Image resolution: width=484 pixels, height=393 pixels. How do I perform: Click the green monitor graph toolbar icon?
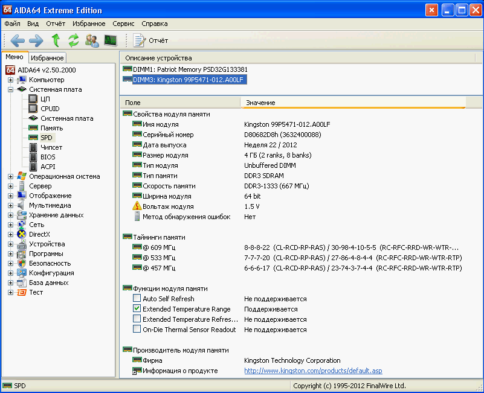tap(110, 40)
